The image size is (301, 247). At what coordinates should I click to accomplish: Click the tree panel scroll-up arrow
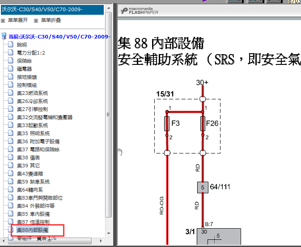tap(109, 8)
